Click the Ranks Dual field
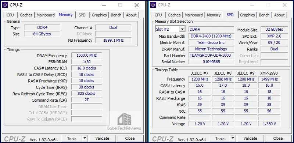The image size is (294, 143). click(x=274, y=49)
